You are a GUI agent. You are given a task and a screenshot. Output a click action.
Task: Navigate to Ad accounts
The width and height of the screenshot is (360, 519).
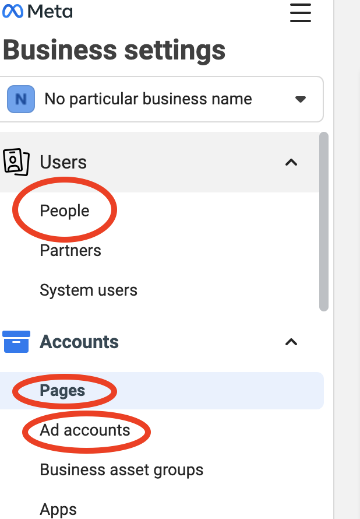(x=84, y=430)
